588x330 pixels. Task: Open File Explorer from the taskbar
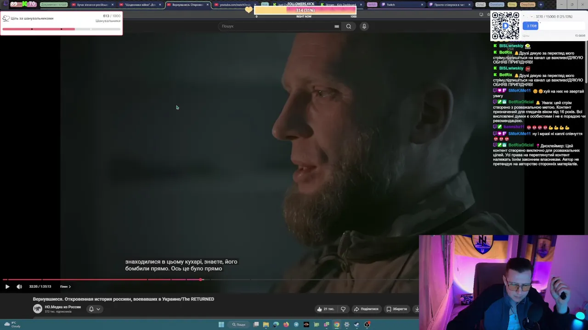pos(266,324)
